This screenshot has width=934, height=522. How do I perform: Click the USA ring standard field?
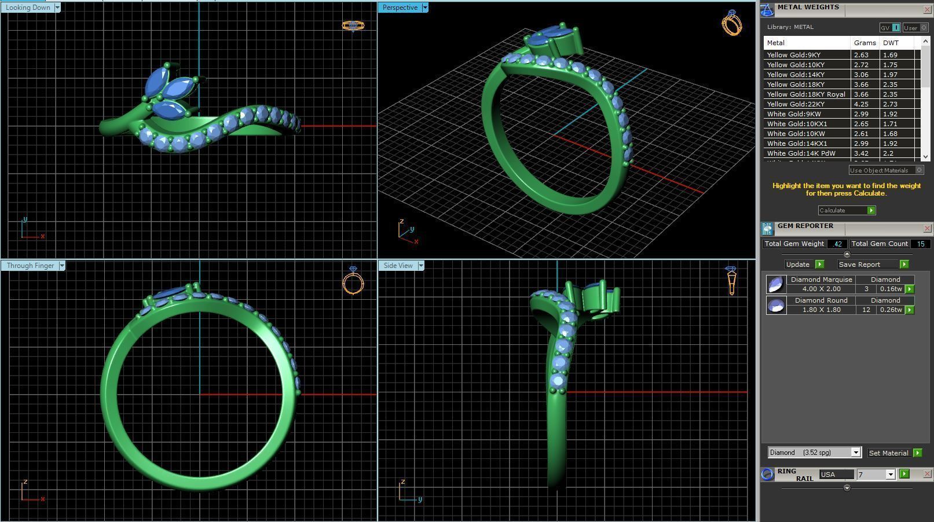(837, 475)
